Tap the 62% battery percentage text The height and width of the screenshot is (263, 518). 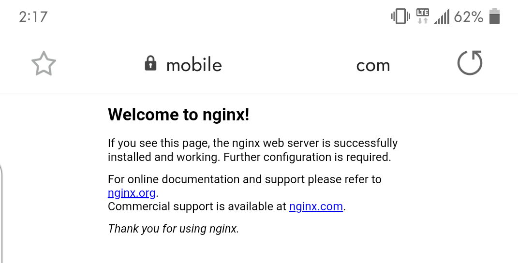coord(469,17)
